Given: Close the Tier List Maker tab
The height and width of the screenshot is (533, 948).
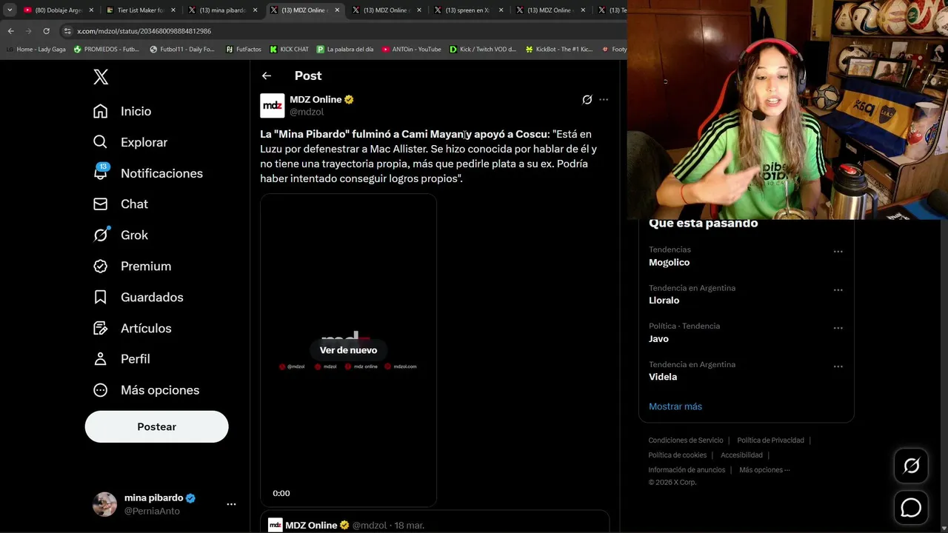Looking at the screenshot, I should point(173,10).
